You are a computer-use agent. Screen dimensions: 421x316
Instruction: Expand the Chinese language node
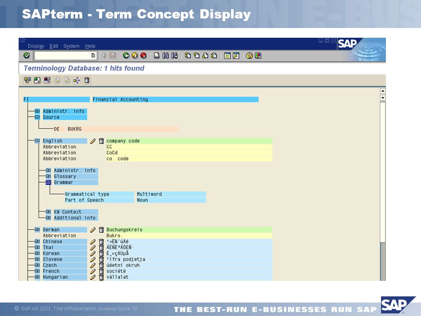pyautogui.click(x=37, y=241)
